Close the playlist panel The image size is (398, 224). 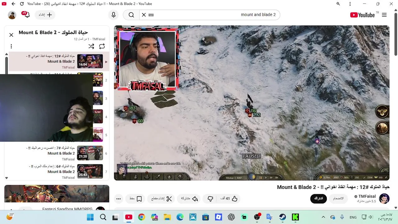(11, 35)
